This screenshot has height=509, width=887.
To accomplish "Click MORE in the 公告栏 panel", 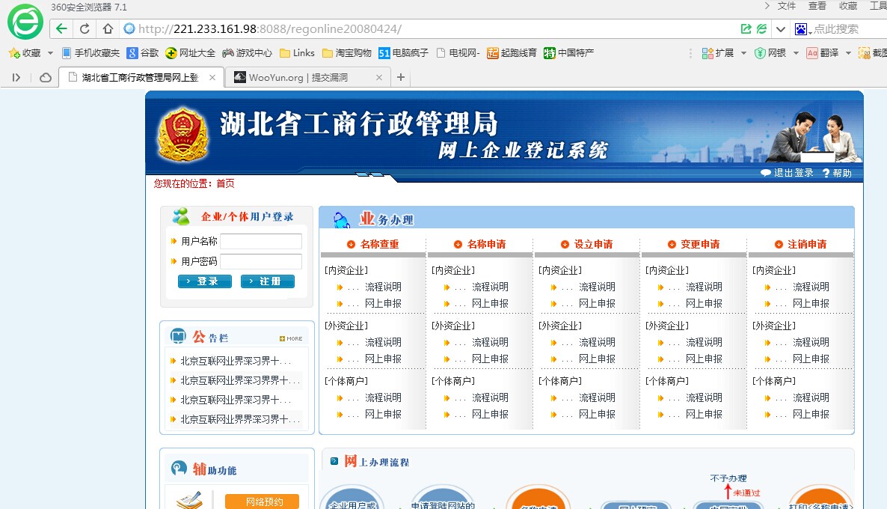I will (291, 338).
